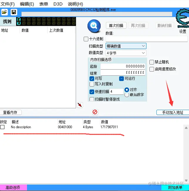This screenshot has height=191, width=189.
Task: Click the 首次扫描 button
Action: point(116,26)
